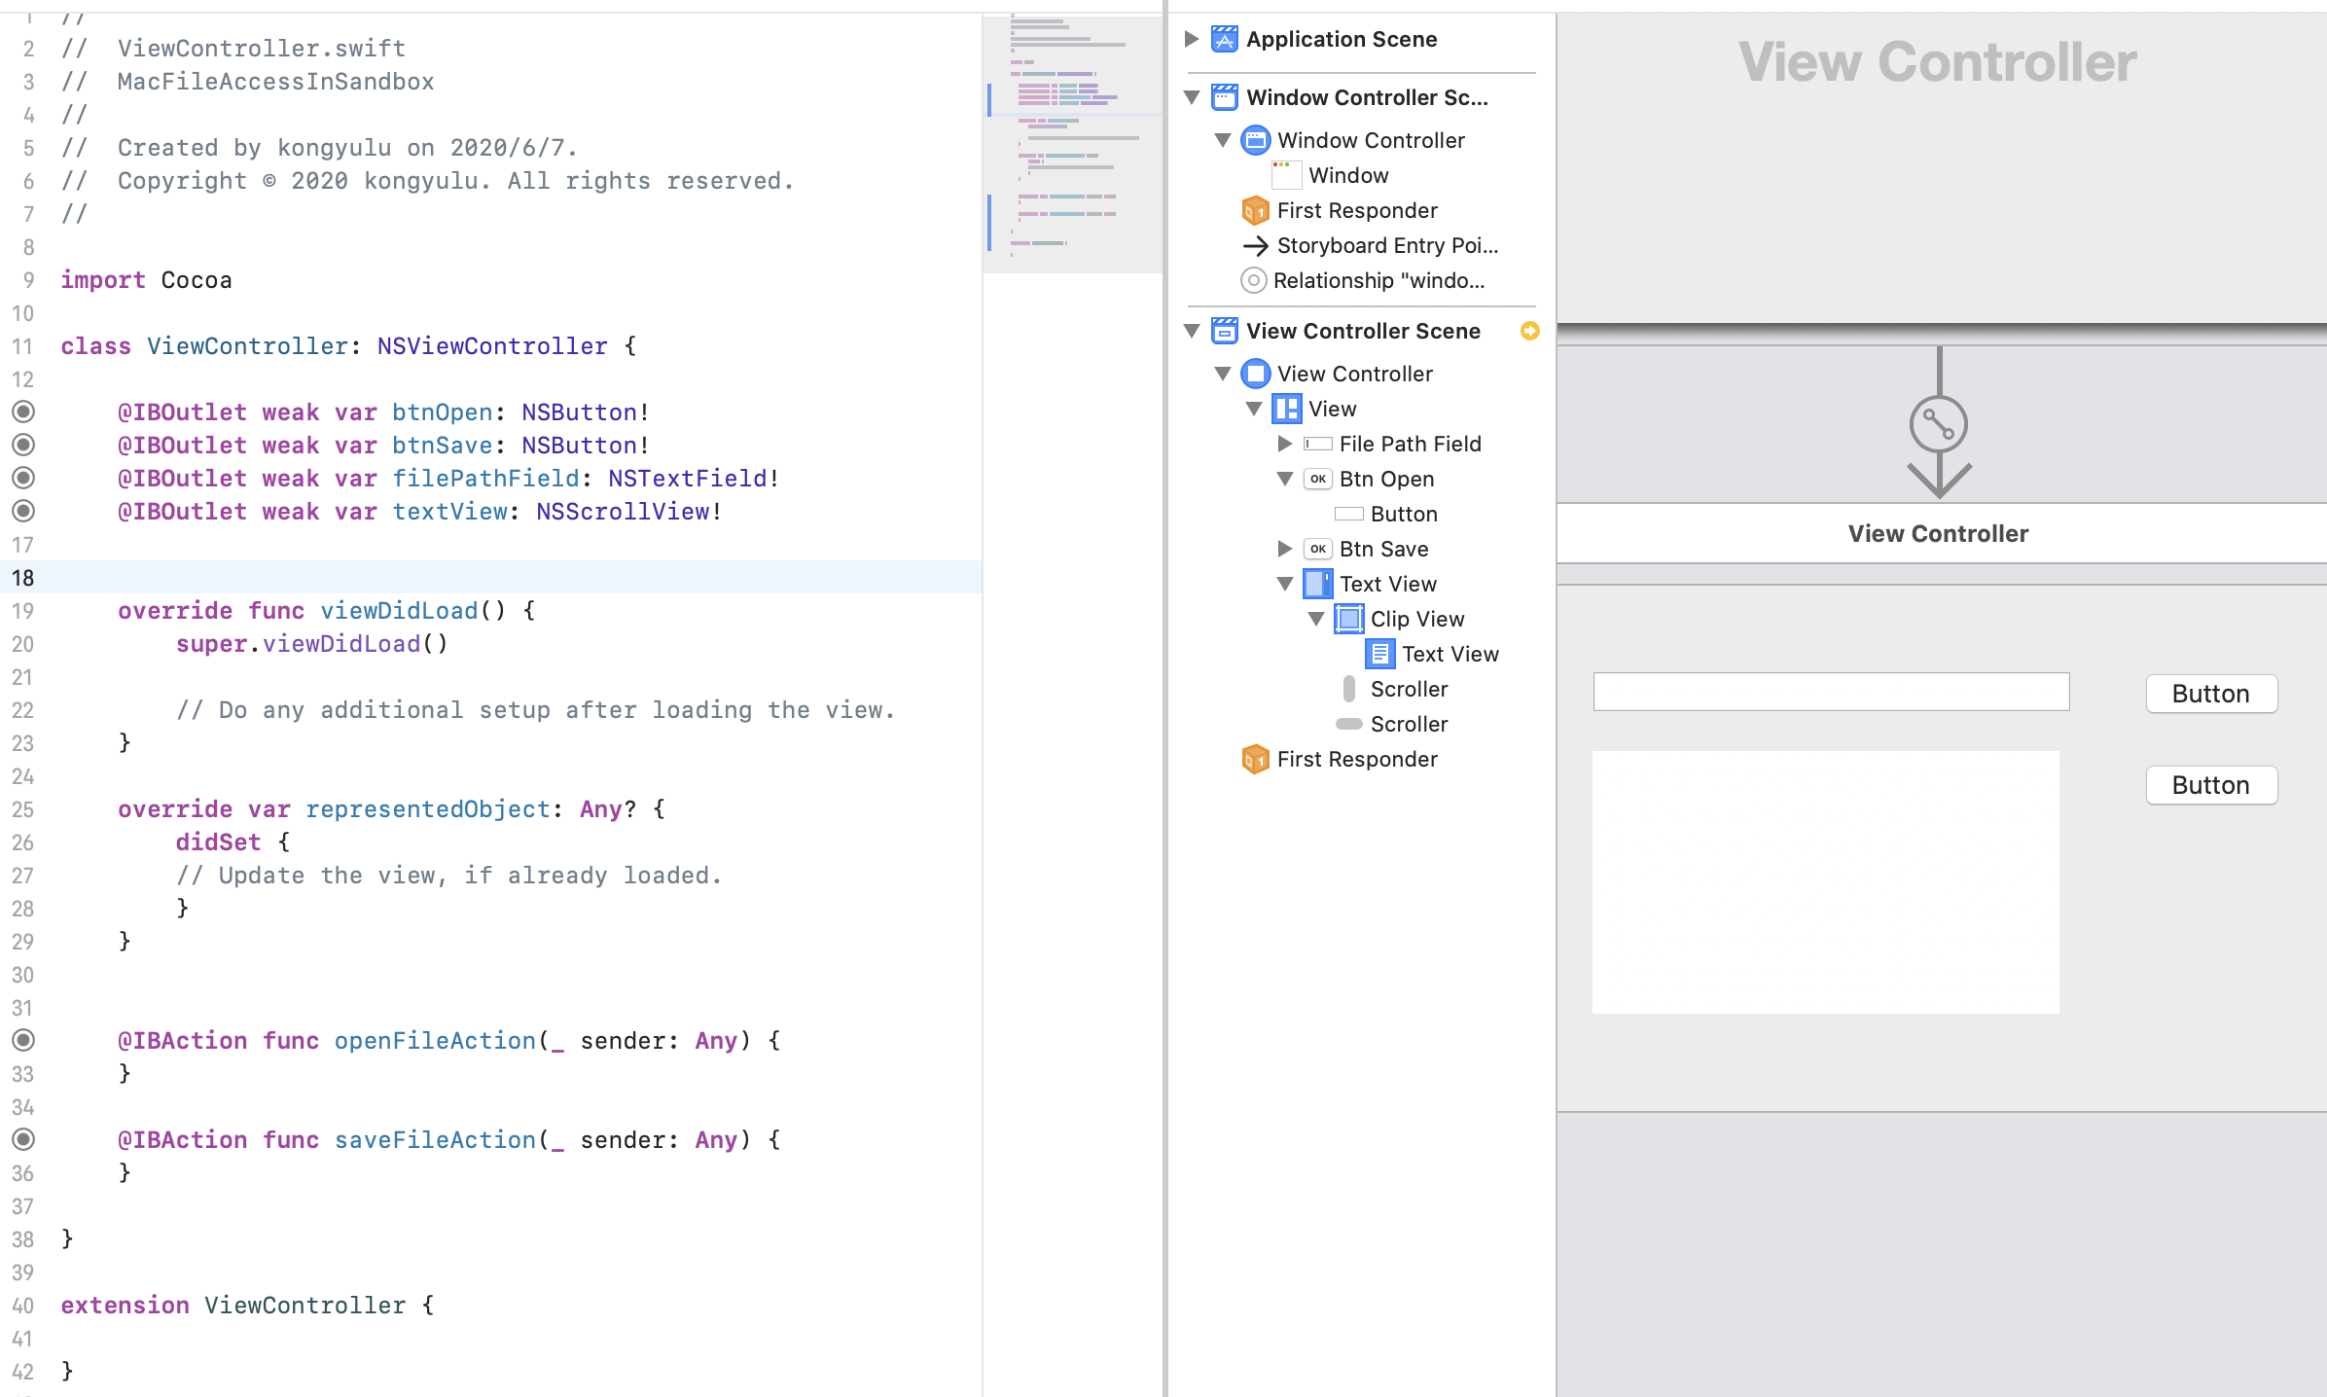2327x1397 pixels.
Task: Click the empty text field in the canvas
Action: [1830, 691]
